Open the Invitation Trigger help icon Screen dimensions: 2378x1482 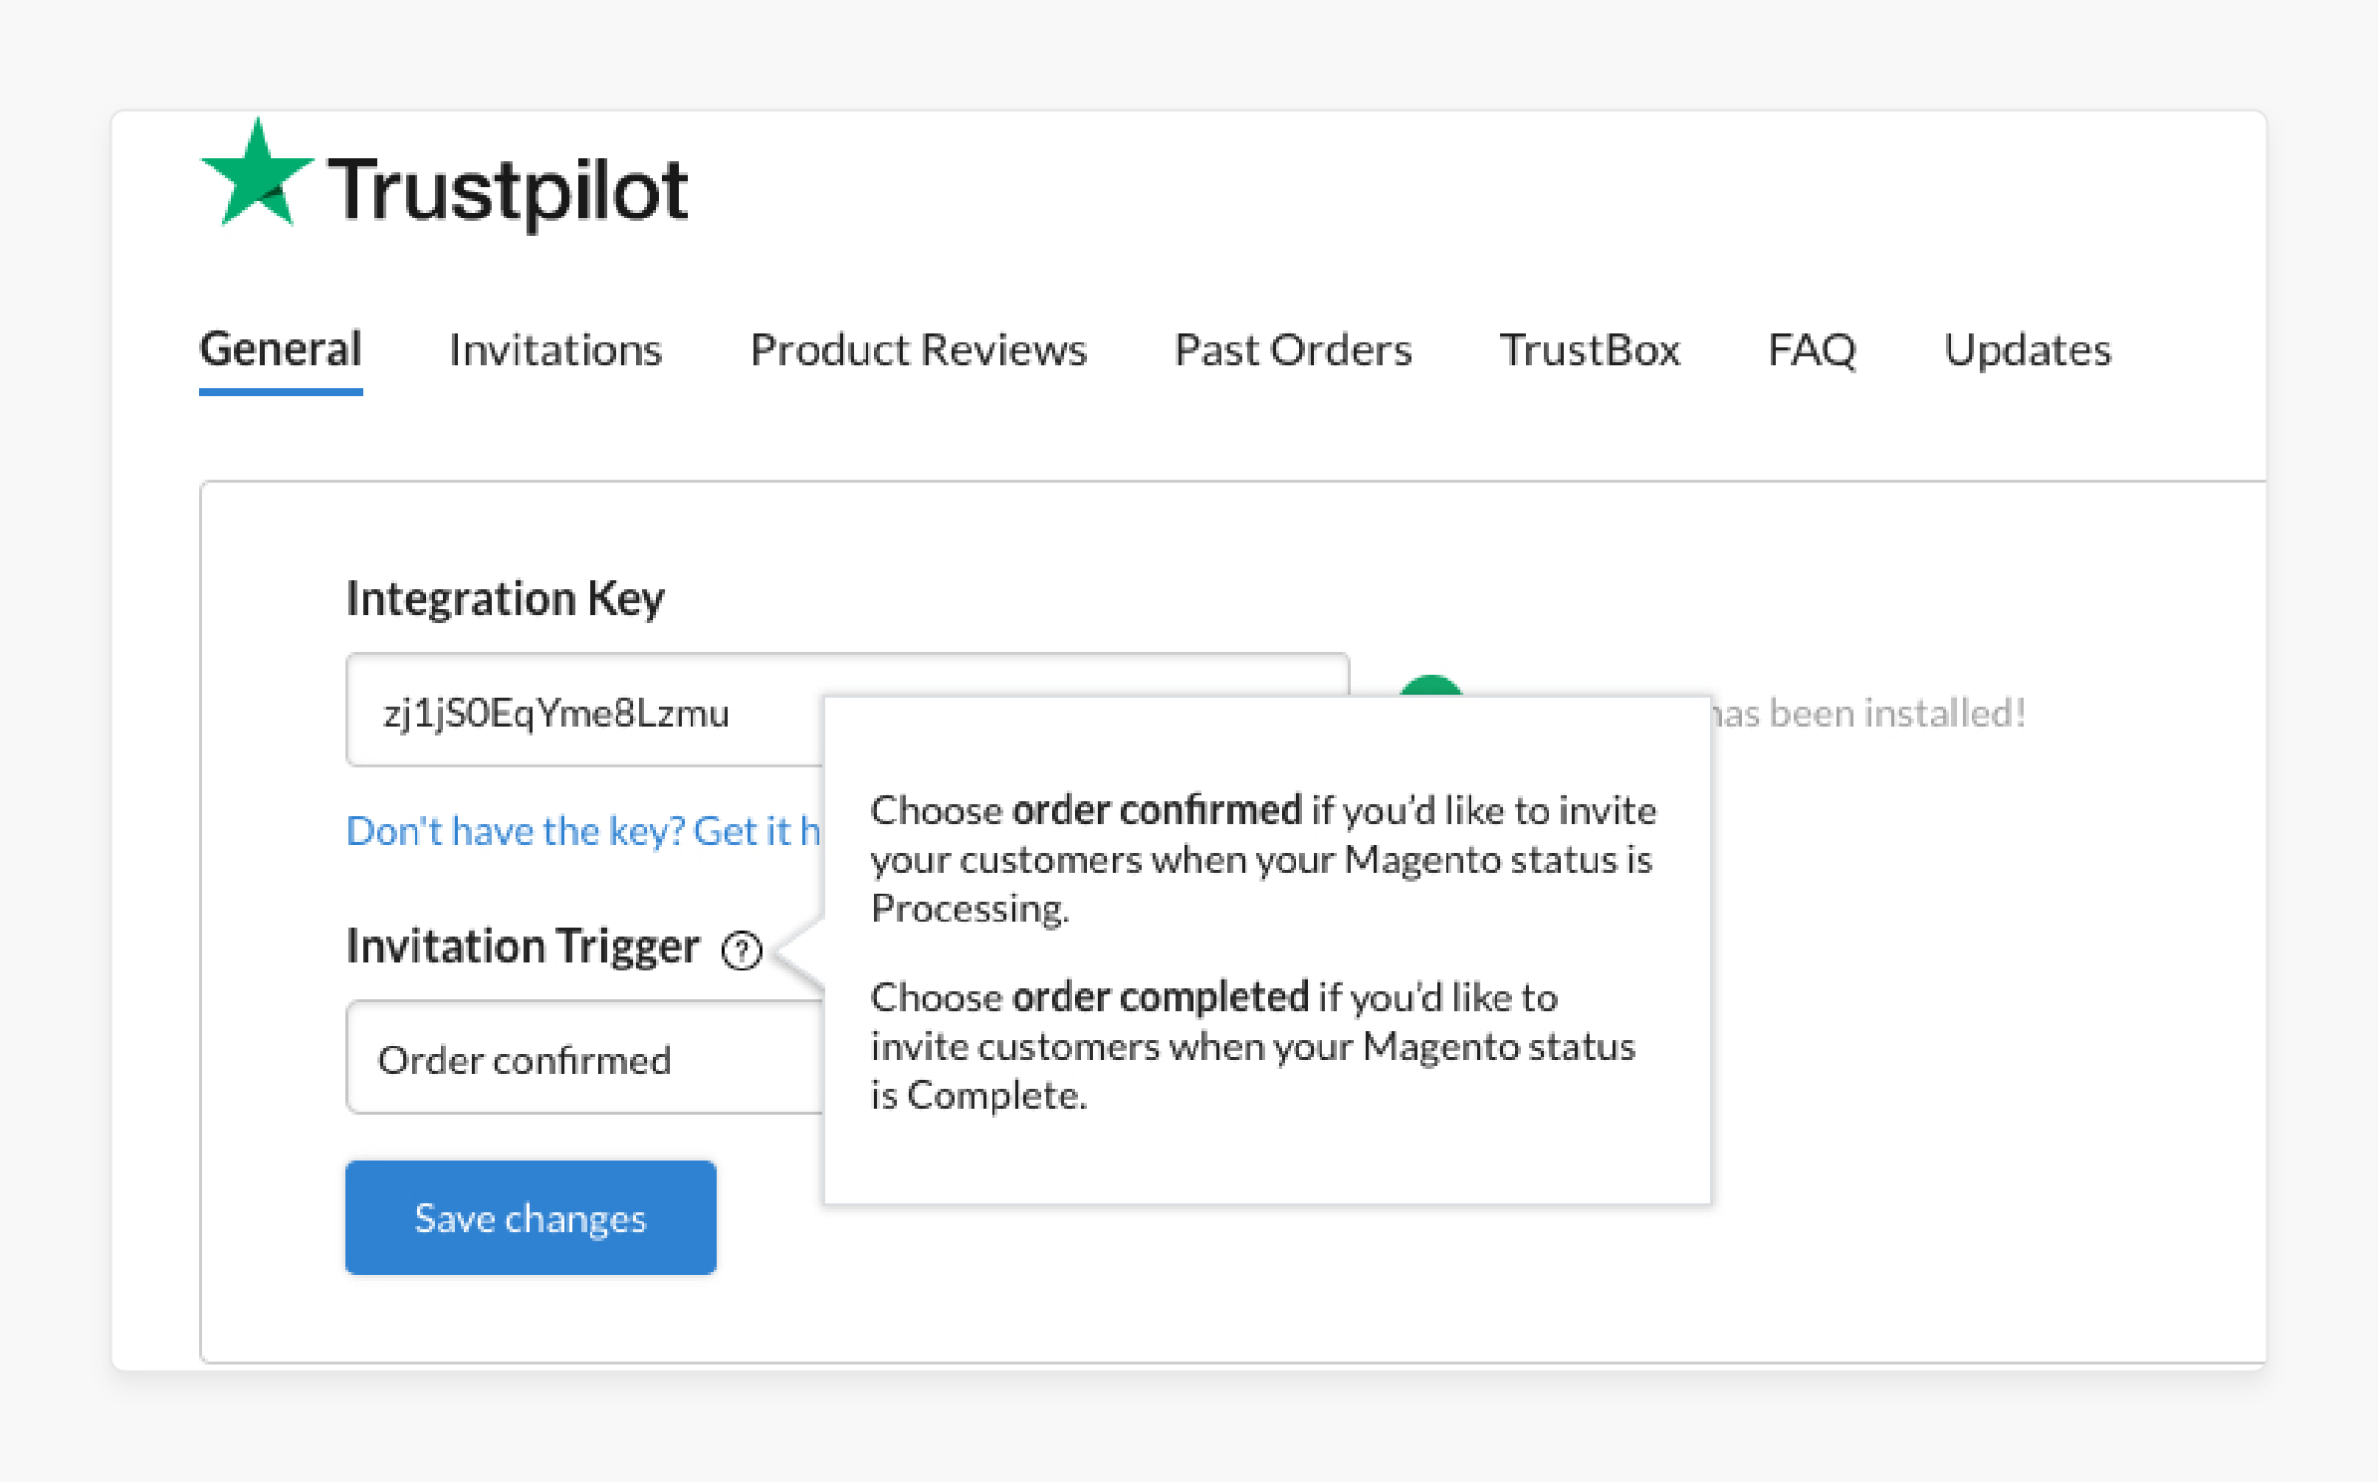pyautogui.click(x=742, y=951)
